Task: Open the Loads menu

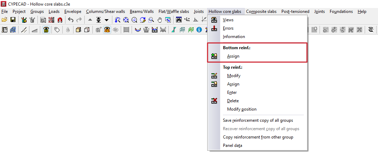Action: [x=54, y=12]
